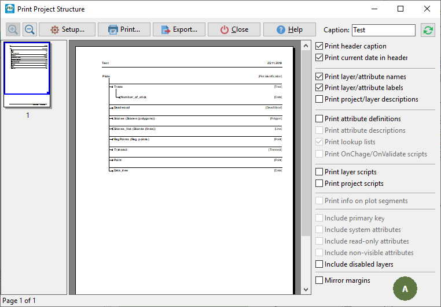Image resolution: width=441 pixels, height=307 pixels.
Task: Uncheck Print header caption
Action: [319, 46]
